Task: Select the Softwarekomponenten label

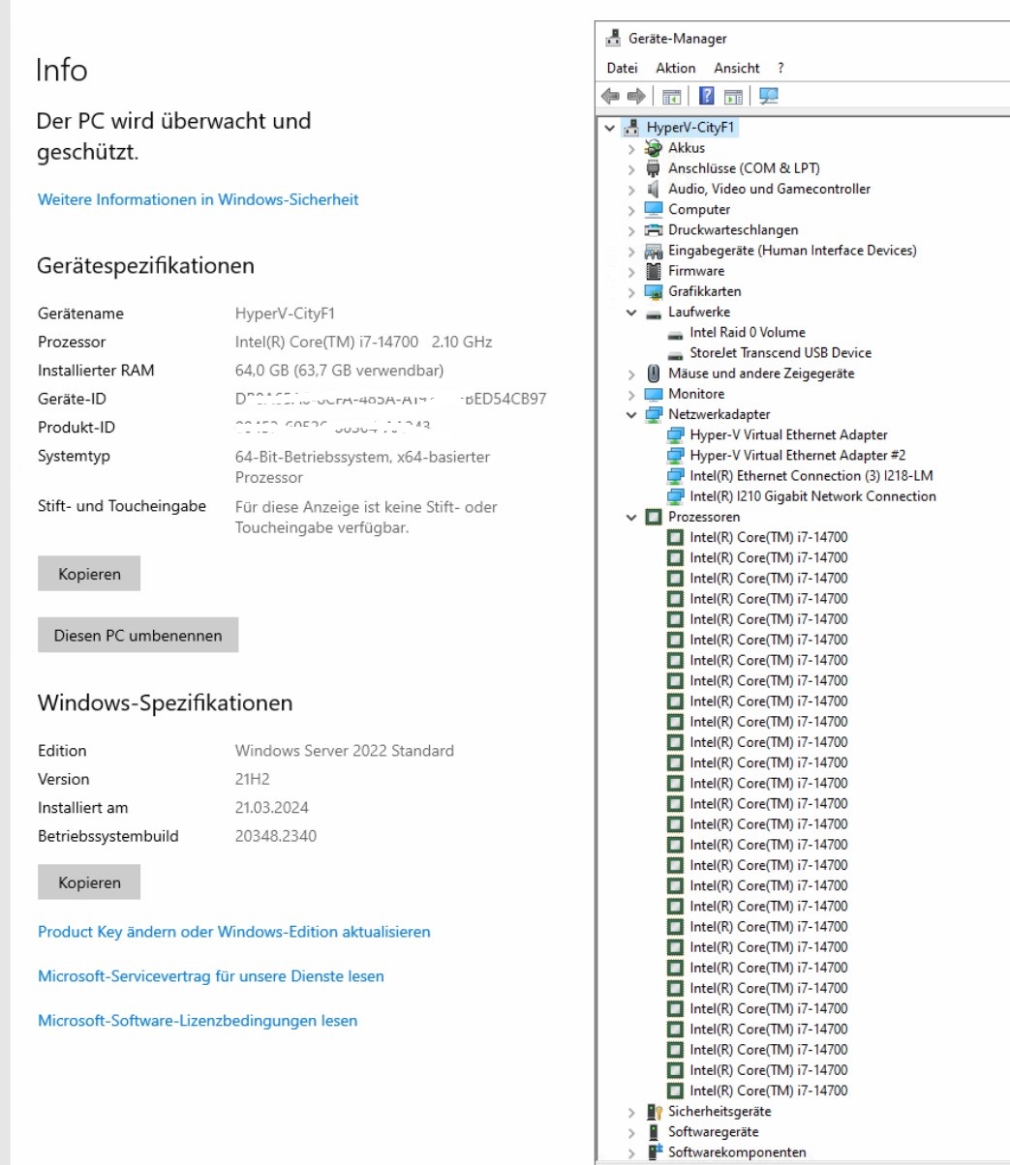Action: [x=737, y=1152]
